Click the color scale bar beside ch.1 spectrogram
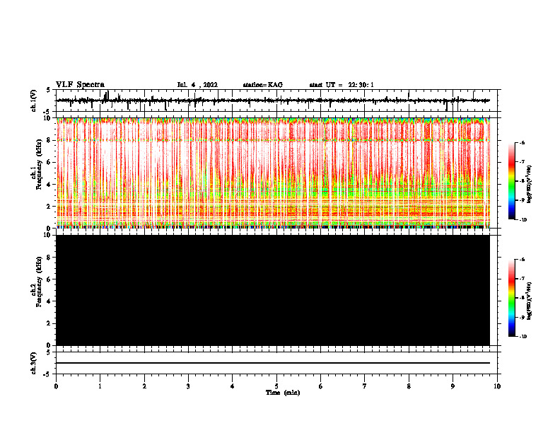The height and width of the screenshot is (433, 560). point(511,181)
